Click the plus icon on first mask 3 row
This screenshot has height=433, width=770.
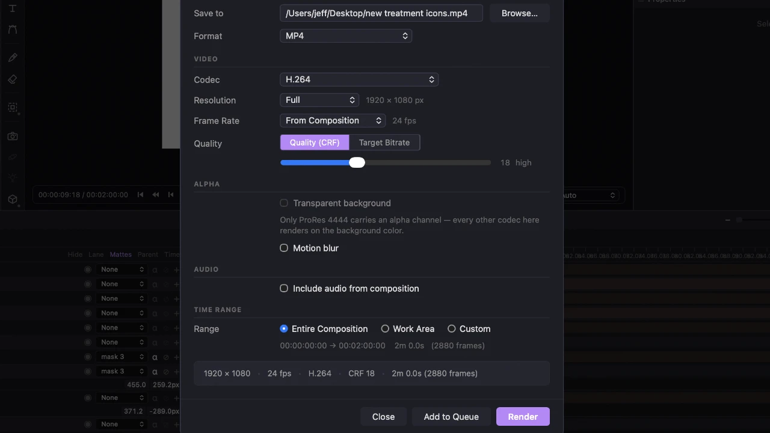(x=176, y=357)
